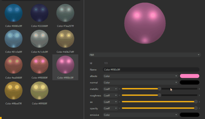Choose the Color #d3b27dff material sphere

click(65, 39)
